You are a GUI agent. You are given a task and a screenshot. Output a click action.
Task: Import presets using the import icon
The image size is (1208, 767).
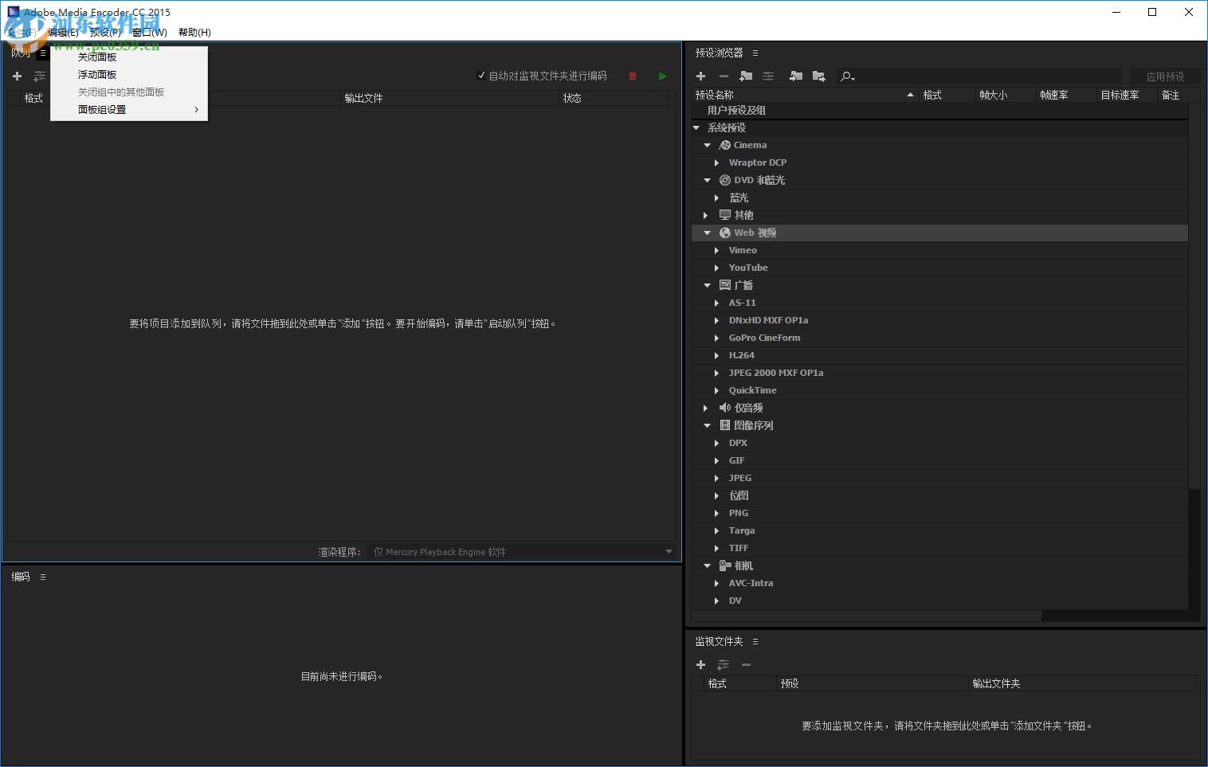coord(796,76)
